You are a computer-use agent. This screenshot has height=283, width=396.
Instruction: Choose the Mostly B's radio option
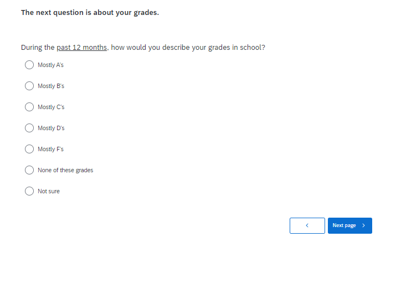pos(29,86)
